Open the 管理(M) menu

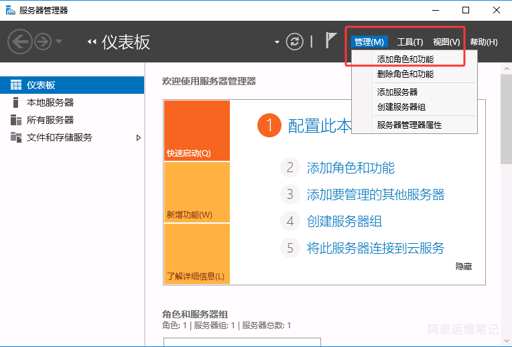pos(369,42)
